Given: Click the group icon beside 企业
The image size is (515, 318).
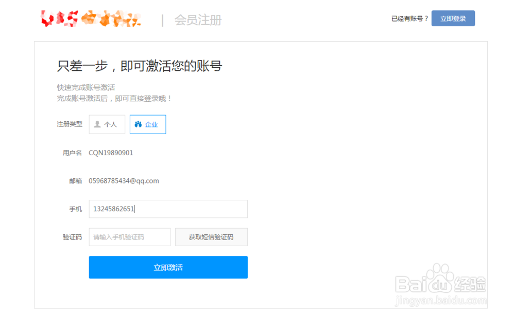Looking at the screenshot, I should (137, 124).
